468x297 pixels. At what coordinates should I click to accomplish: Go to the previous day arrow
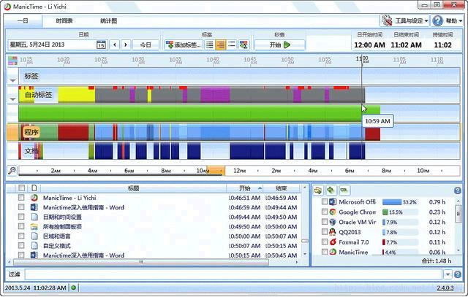[116, 45]
